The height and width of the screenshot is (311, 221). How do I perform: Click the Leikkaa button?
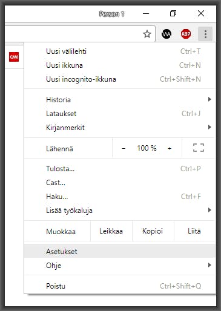(111, 231)
